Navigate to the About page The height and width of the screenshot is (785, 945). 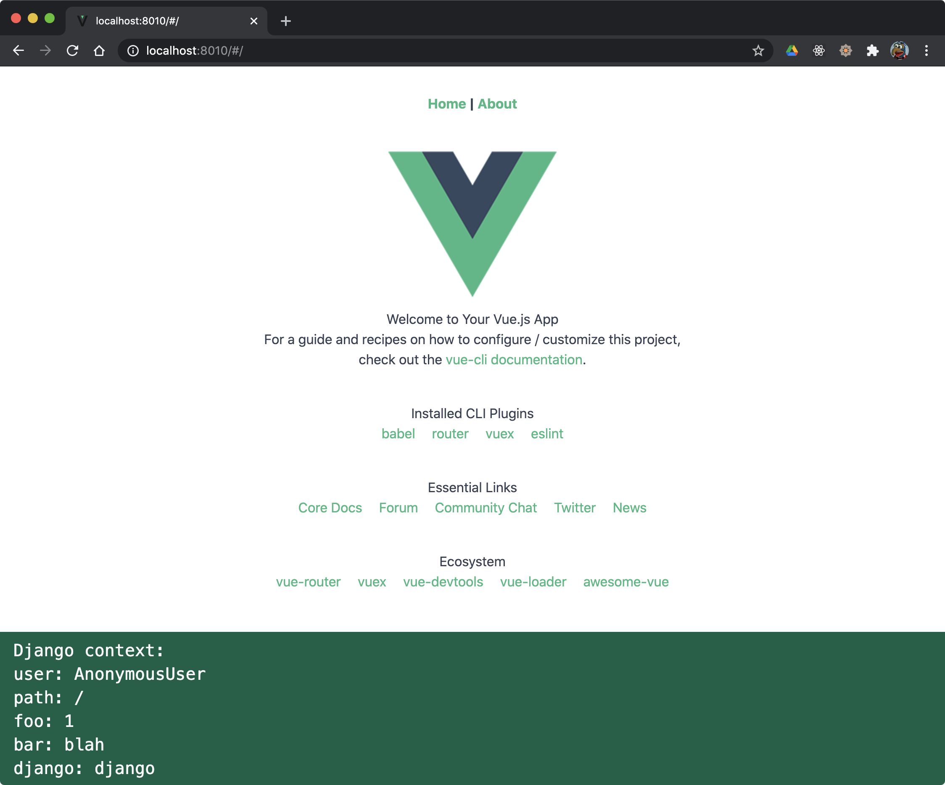click(x=497, y=103)
